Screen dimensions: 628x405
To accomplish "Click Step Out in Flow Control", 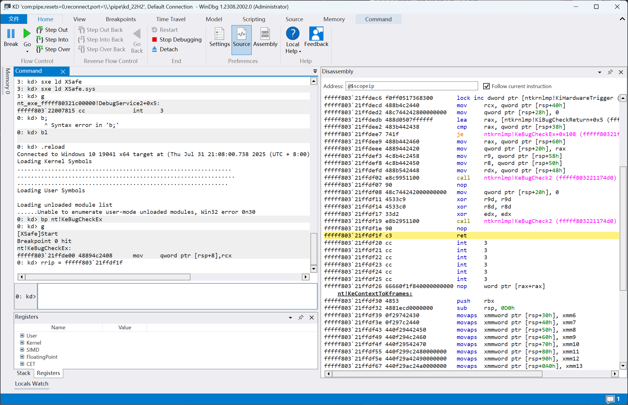I will pyautogui.click(x=52, y=30).
